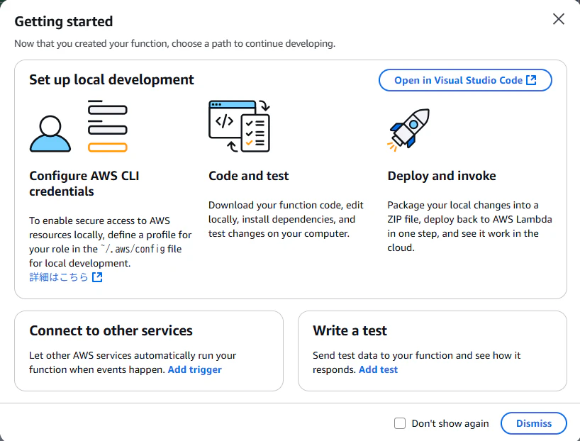Open in Visual Studio Code button
The width and height of the screenshot is (580, 441).
click(x=465, y=80)
